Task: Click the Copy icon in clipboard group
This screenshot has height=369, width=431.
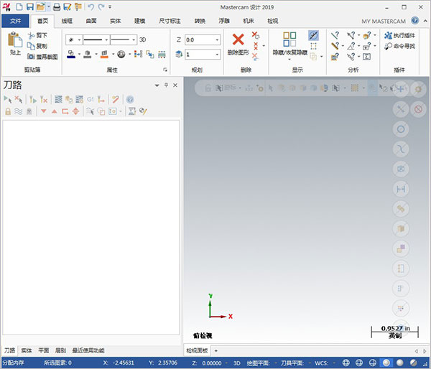Action: [x=31, y=46]
